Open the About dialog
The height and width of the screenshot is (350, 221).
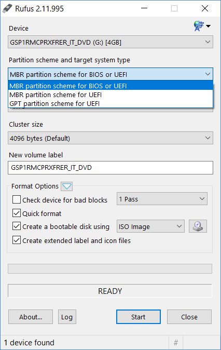(31, 317)
